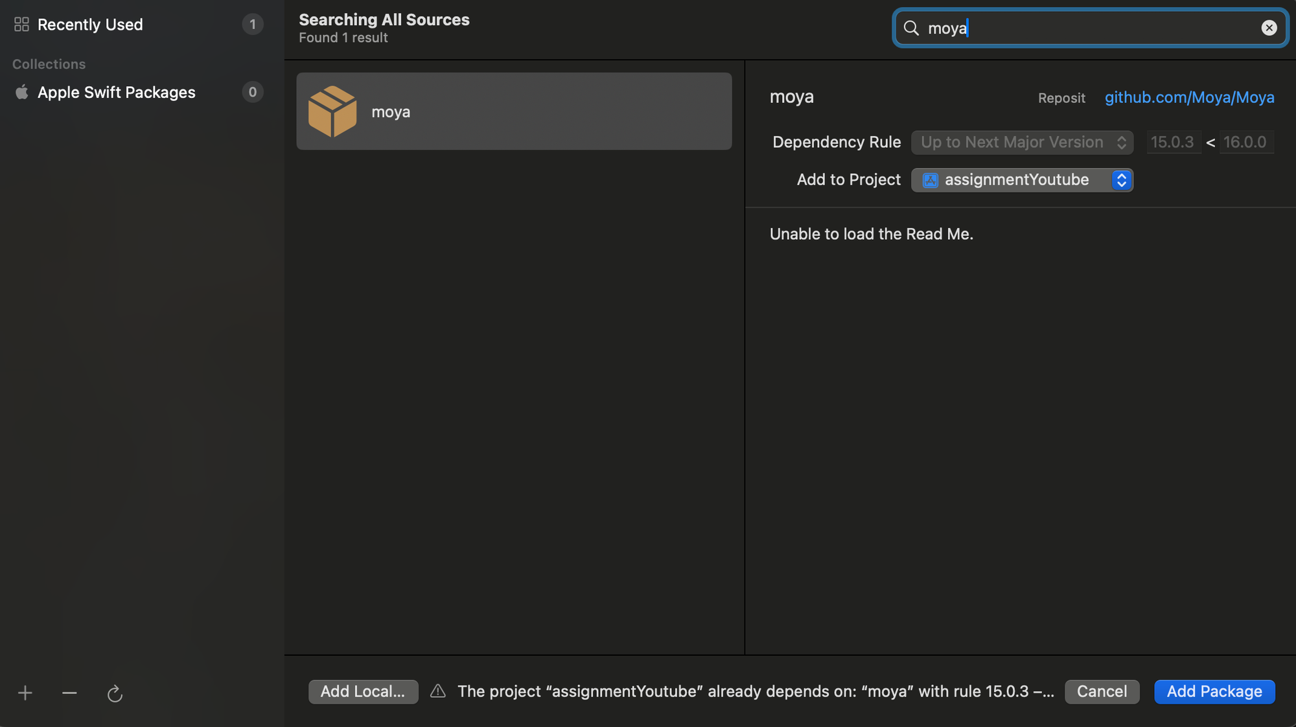The width and height of the screenshot is (1296, 727).
Task: Cancel the add package dialog
Action: [x=1102, y=691]
